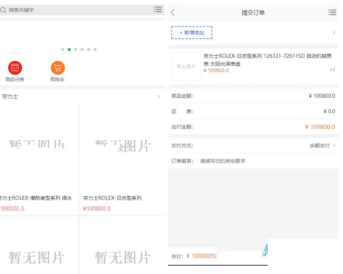Select the fifth carousel dot

pyautogui.click(x=89, y=49)
